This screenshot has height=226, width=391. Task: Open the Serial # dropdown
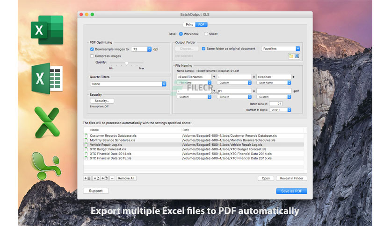234,97
